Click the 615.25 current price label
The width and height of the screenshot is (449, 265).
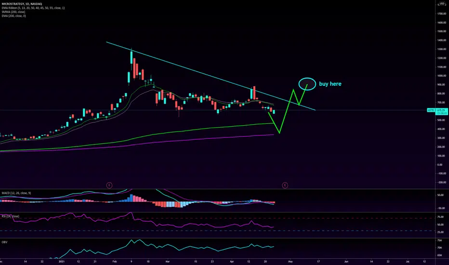point(441,110)
